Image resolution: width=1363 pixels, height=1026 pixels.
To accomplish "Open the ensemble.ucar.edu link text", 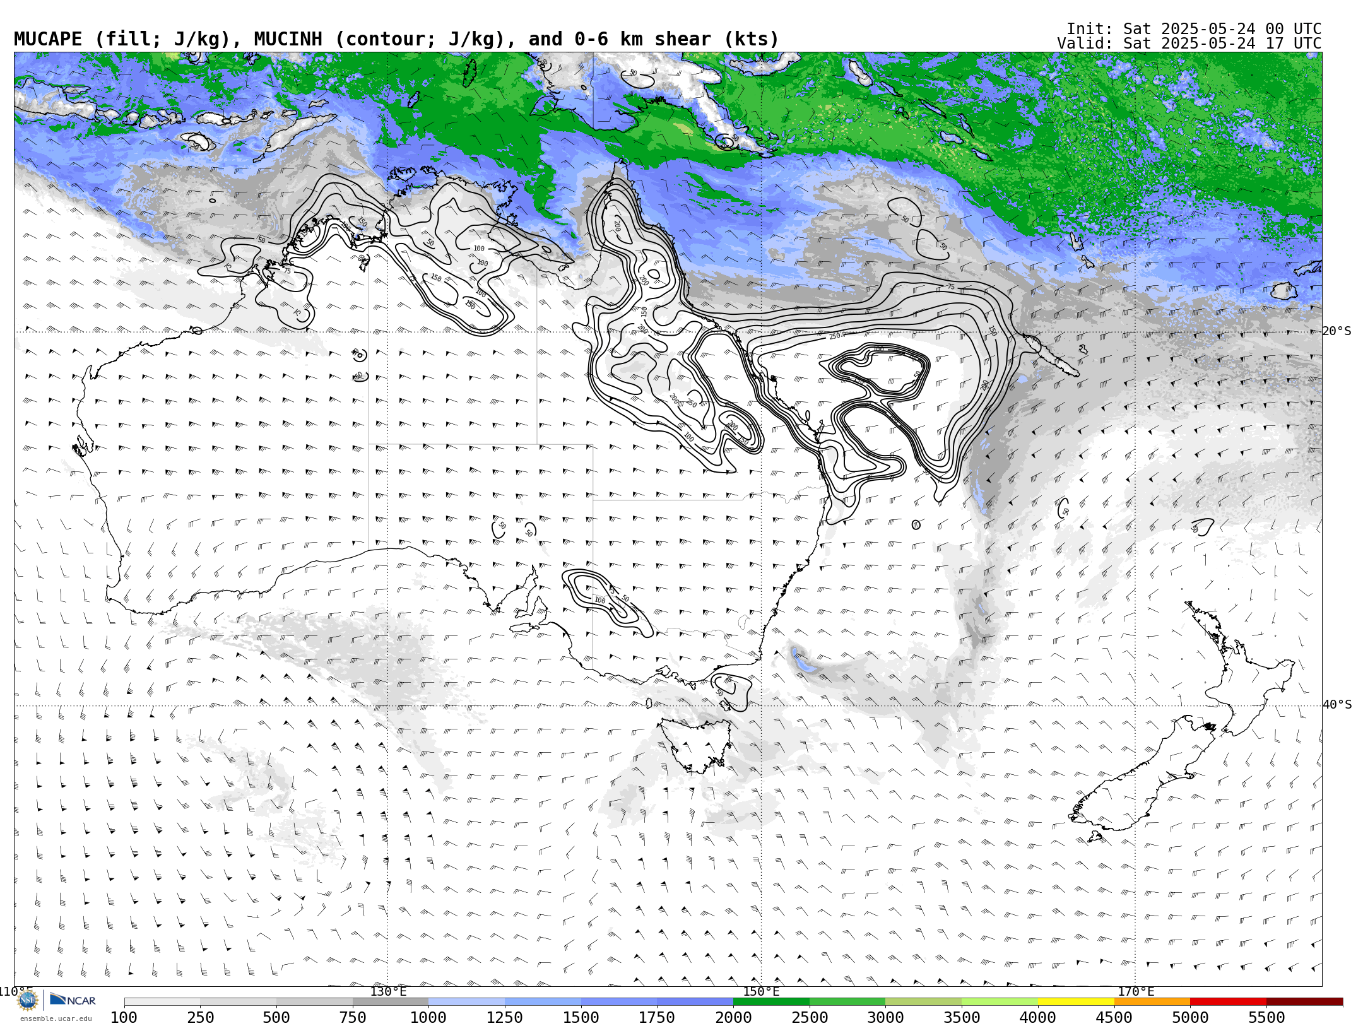I will [x=56, y=1018].
